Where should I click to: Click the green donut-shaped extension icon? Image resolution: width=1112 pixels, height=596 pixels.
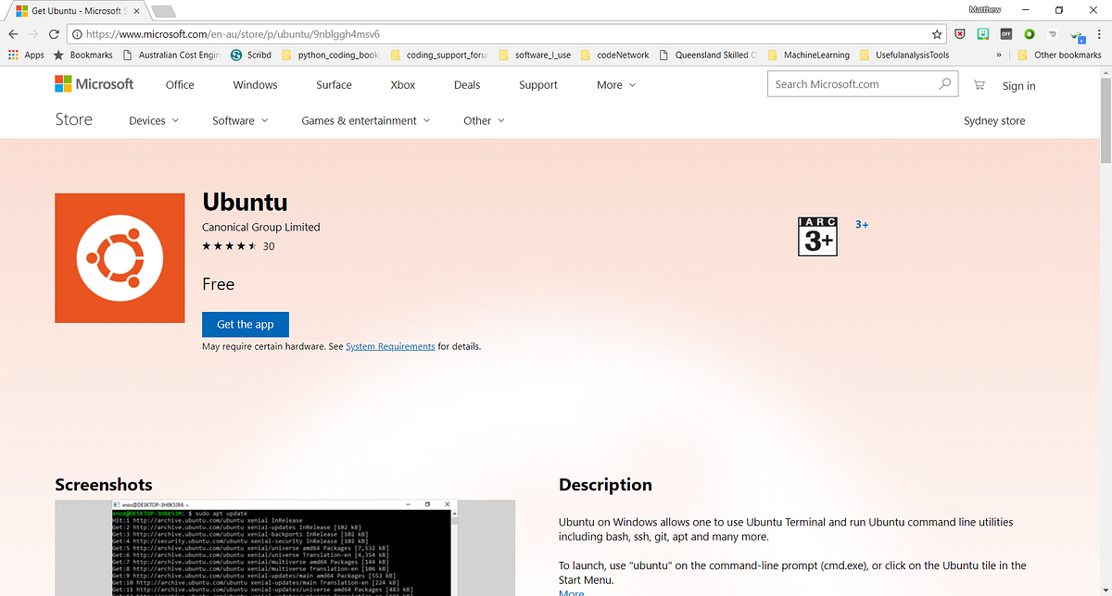tap(1029, 32)
